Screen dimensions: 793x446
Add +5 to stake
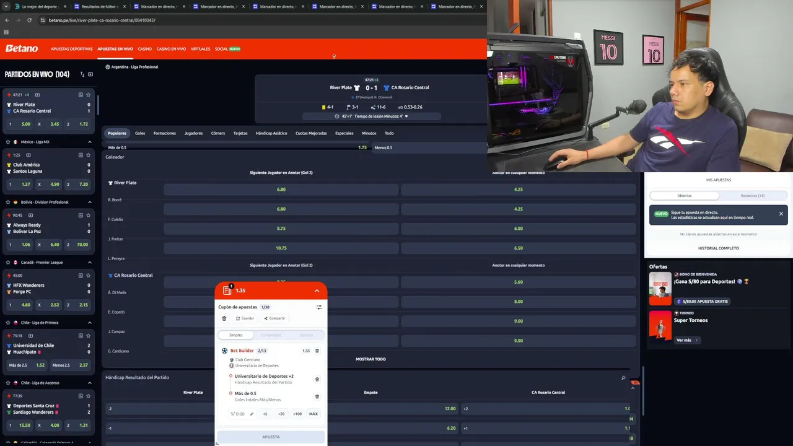tap(265, 414)
